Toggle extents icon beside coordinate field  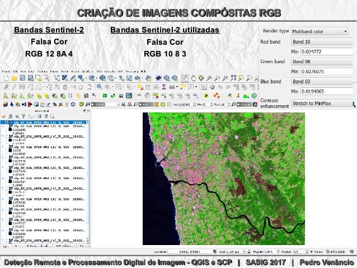[215, 252]
